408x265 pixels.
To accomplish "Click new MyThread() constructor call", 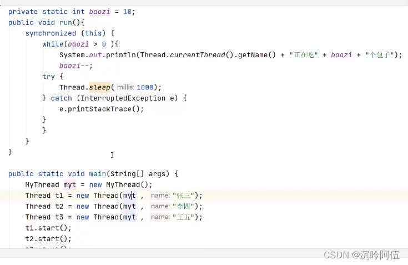I will [x=119, y=184].
